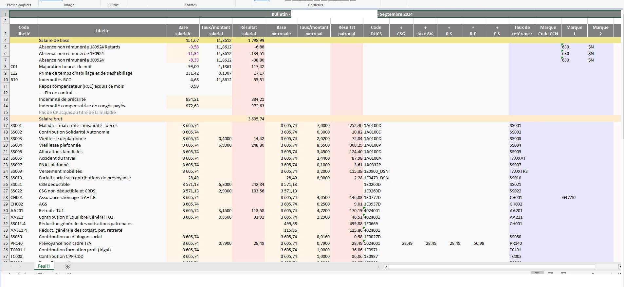This screenshot has width=624, height=287.
Task: Click the tab bar splitter dots handle
Action: point(379,267)
